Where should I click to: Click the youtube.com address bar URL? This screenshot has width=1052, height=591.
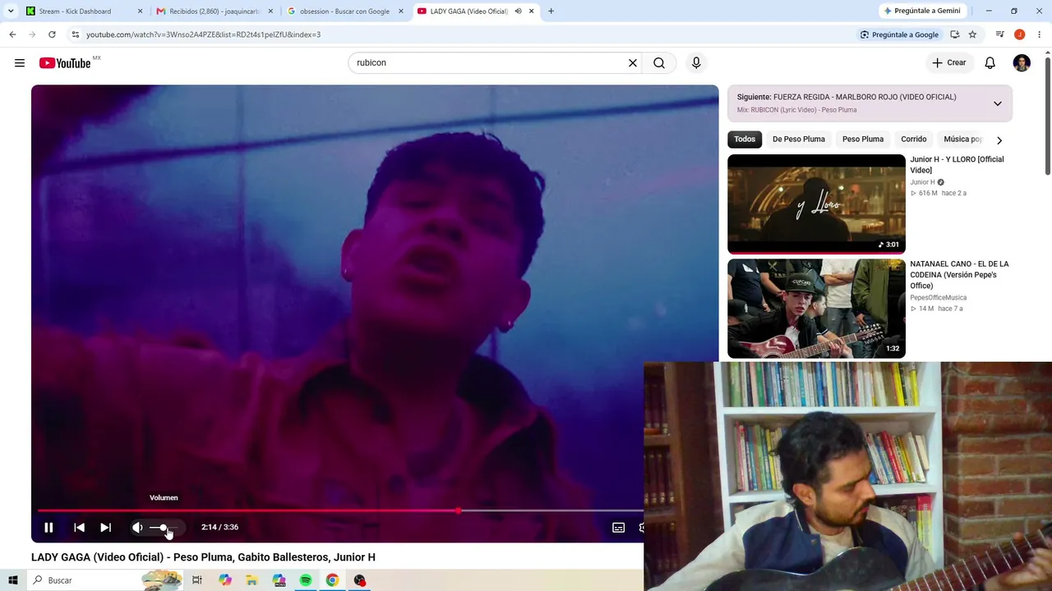coord(203,34)
